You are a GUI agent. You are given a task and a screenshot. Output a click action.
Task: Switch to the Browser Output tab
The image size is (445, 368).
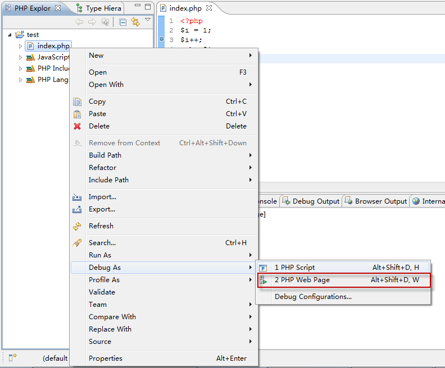tap(380, 201)
